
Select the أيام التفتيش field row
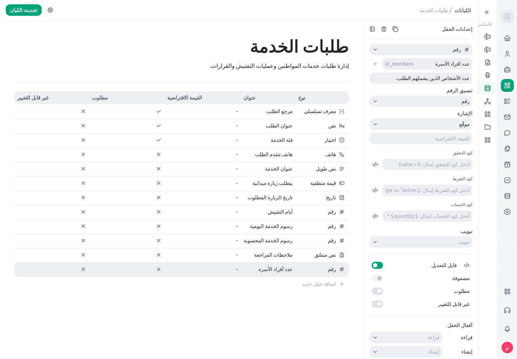pyautogui.click(x=182, y=212)
